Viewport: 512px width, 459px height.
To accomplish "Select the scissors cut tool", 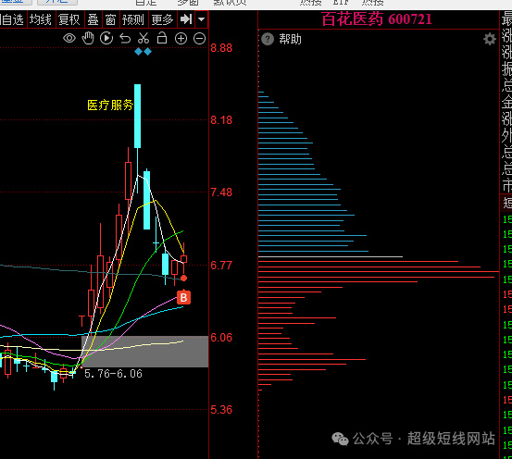I will click(x=144, y=39).
